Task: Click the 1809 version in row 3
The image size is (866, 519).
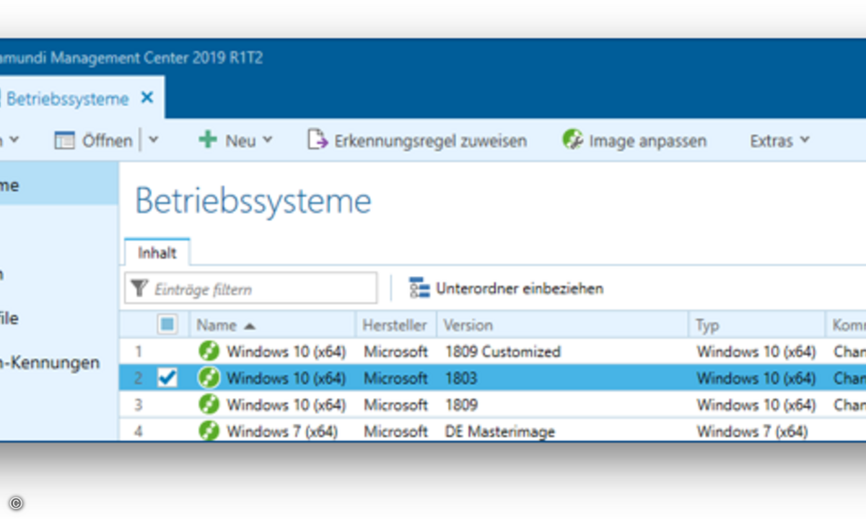Action: tap(461, 404)
